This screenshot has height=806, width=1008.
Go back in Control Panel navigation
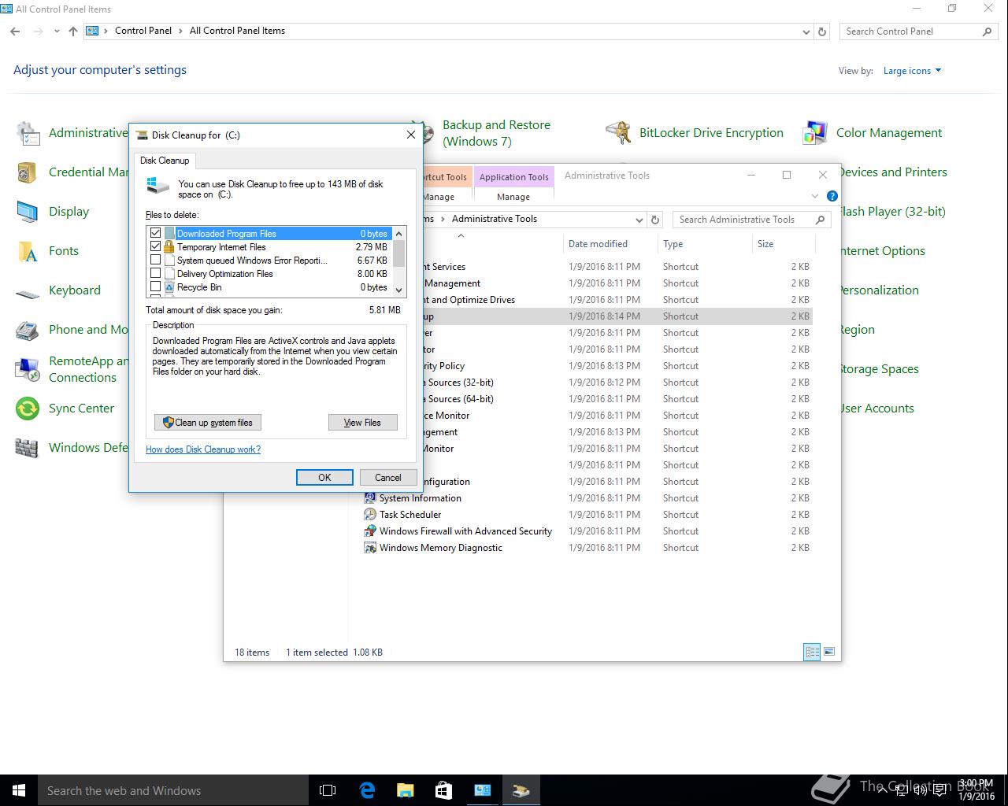tap(15, 31)
